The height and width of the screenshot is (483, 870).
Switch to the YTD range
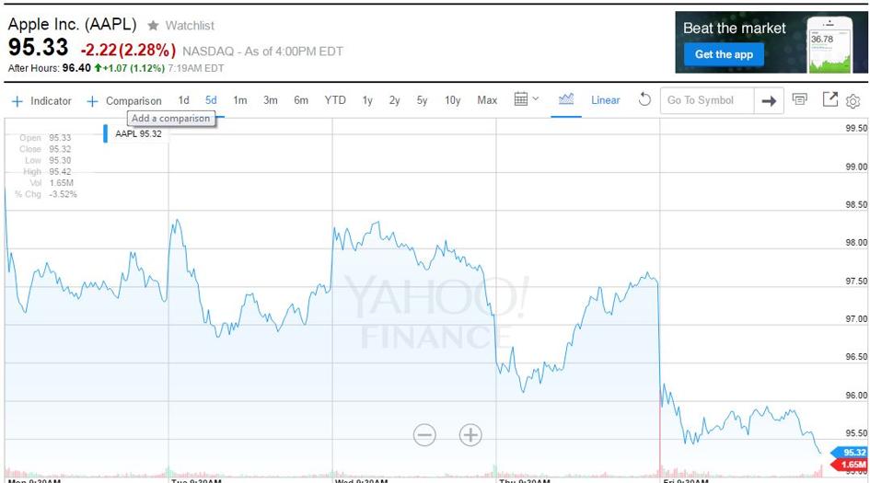tap(335, 100)
